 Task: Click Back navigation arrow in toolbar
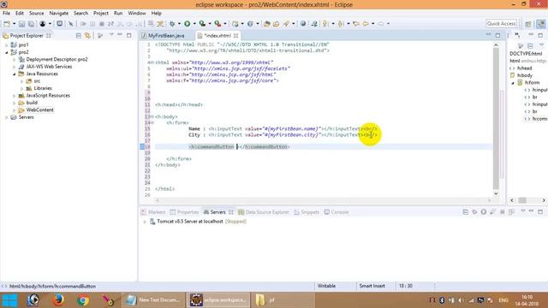click(366, 24)
